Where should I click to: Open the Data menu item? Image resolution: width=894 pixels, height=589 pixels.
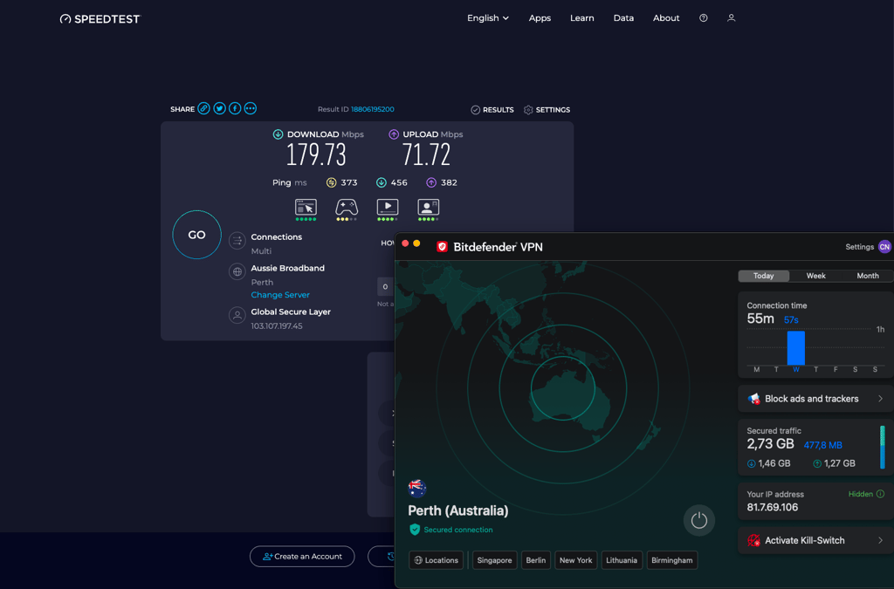click(623, 18)
